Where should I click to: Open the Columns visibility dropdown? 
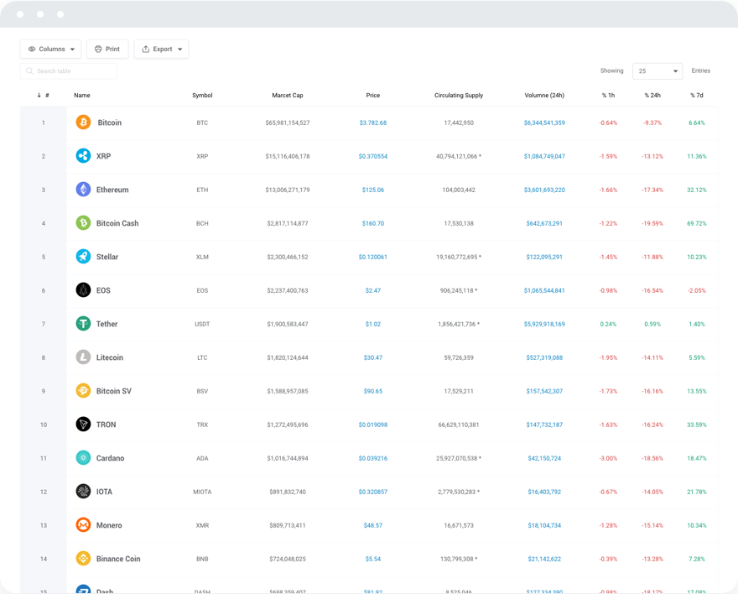tap(51, 49)
